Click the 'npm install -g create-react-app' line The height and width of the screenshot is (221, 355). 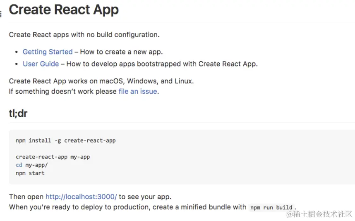point(66,140)
